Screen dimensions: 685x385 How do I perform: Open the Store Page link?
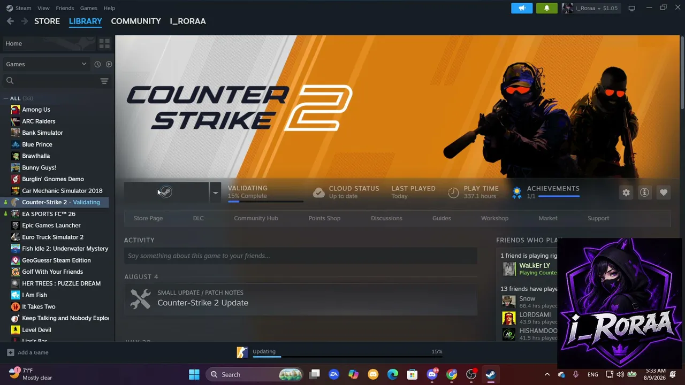click(148, 218)
